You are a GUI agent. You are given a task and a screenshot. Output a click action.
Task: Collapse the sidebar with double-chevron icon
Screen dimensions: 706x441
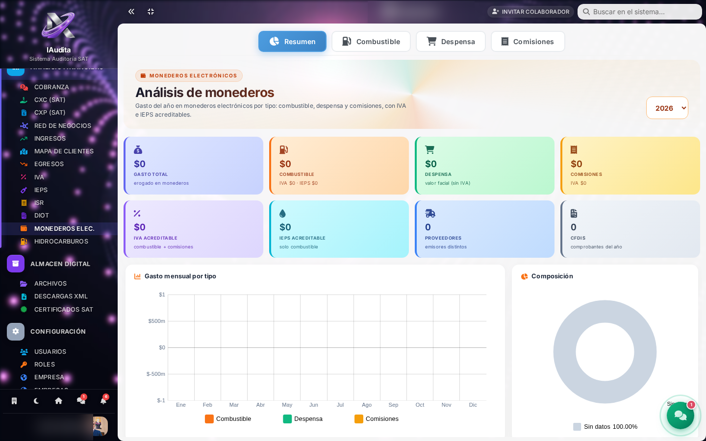[x=131, y=11]
